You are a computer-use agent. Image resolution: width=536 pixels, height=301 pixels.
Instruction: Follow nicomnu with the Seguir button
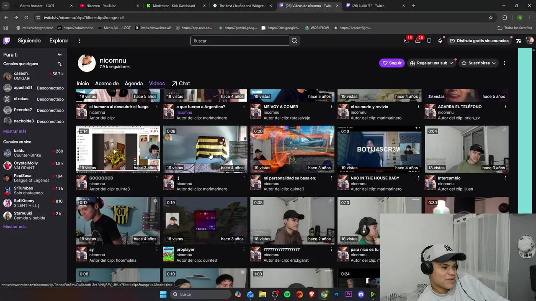tap(392, 63)
